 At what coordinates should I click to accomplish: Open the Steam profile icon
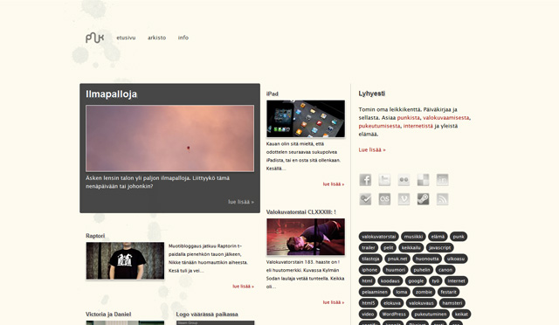[x=423, y=199]
